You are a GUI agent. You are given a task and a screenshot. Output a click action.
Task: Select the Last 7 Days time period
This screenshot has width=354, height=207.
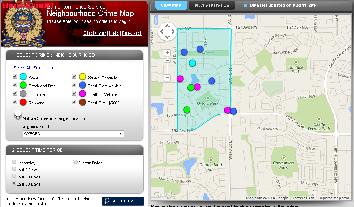14,169
